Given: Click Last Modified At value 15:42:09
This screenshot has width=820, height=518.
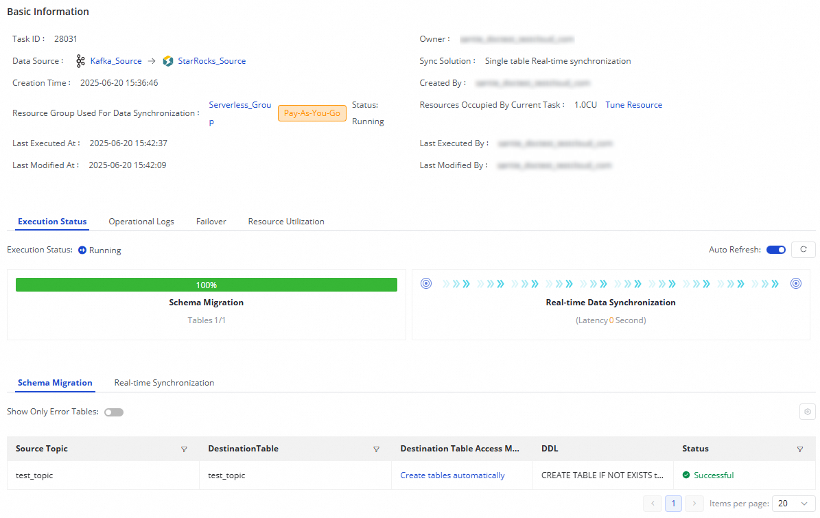Looking at the screenshot, I should click(128, 165).
